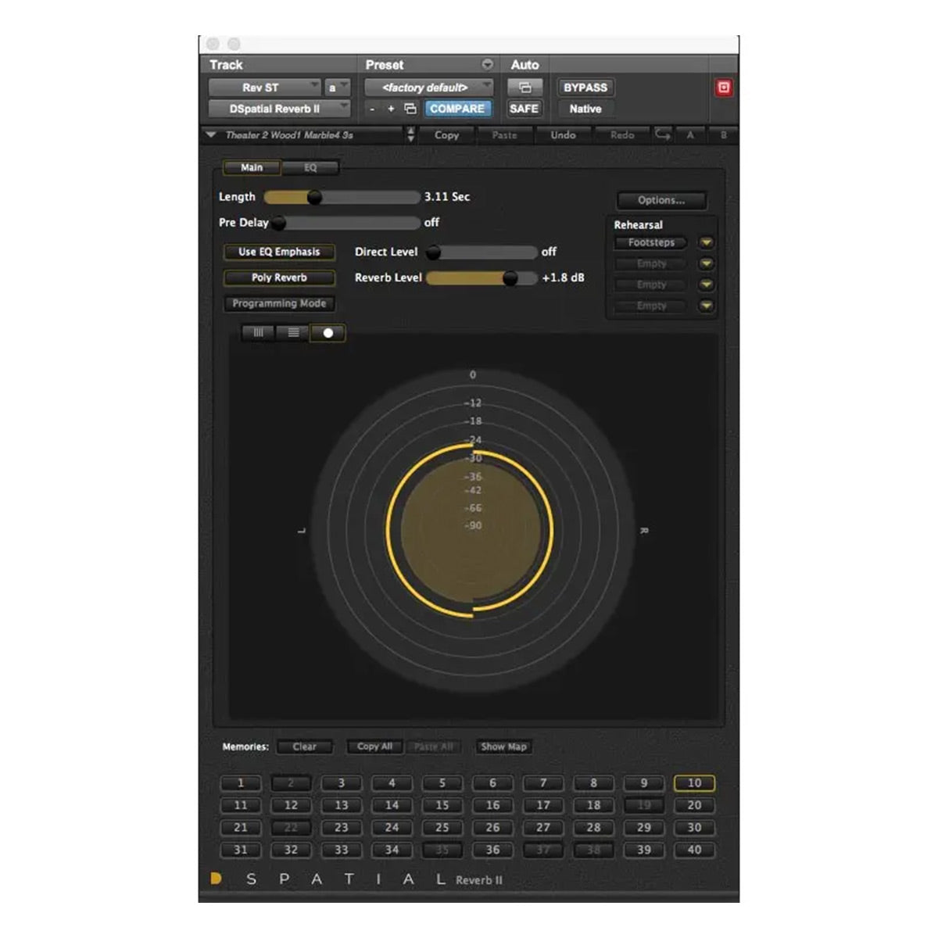The width and height of the screenshot is (938, 938).
Task: Select the horizontal lines meter view
Action: [293, 333]
